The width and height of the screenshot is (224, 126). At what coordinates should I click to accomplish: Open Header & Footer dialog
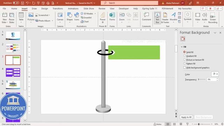click(x=165, y=18)
